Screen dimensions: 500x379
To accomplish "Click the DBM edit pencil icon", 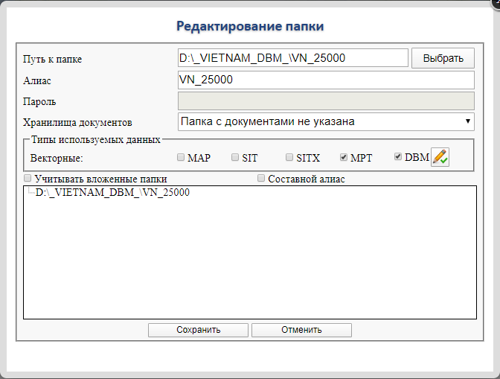I will point(440,157).
